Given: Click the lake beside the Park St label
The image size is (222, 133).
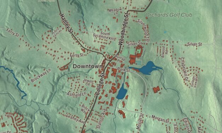Looking at the screenshot, I should (x=147, y=68).
